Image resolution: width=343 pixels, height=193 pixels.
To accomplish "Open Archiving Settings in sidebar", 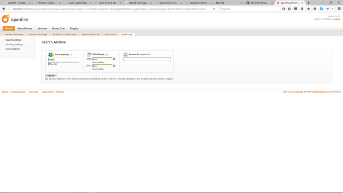I will click(14, 44).
